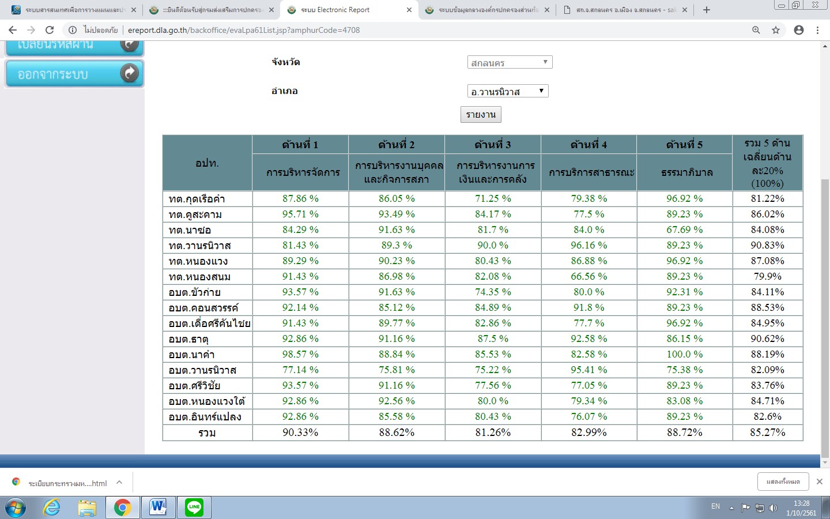
Task: Open the Chrome profile account icon
Action: coord(798,30)
